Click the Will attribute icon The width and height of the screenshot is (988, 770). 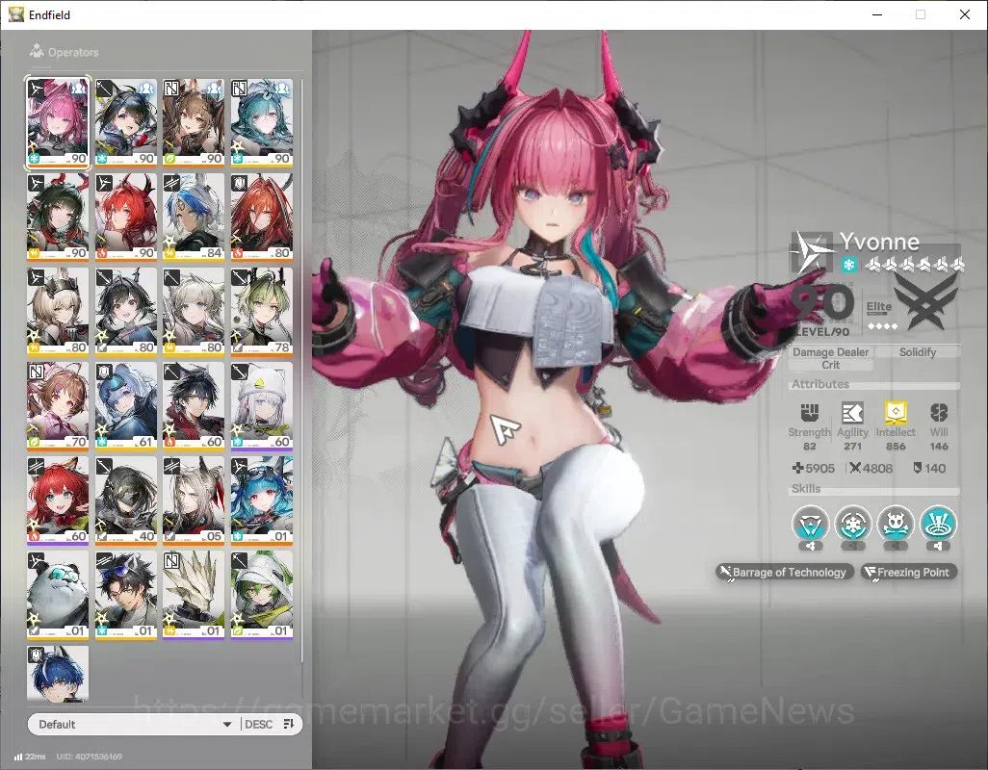pos(939,413)
